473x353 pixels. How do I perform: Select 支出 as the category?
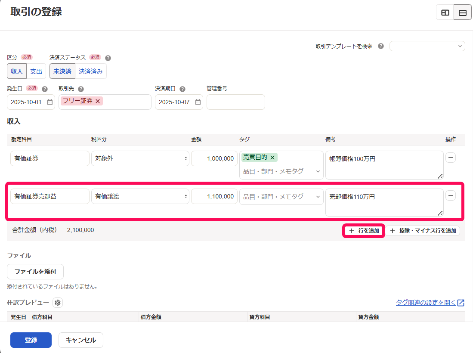coord(36,71)
